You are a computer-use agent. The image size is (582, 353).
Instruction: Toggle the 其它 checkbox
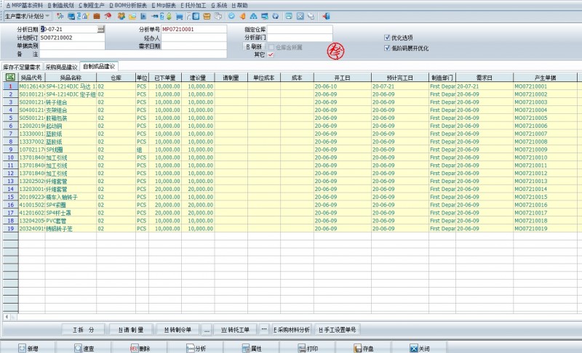270,54
